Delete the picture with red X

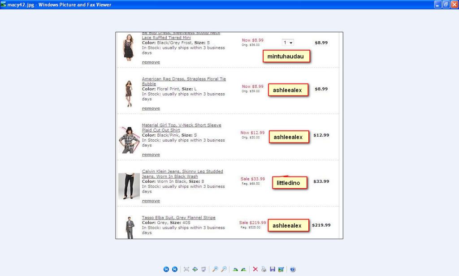[255, 269]
